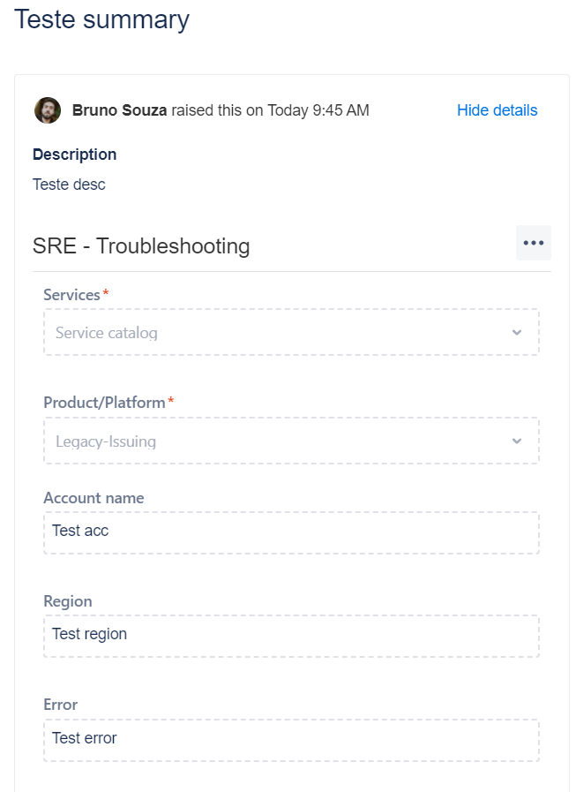The height and width of the screenshot is (792, 576).
Task: Click the Account name field with Test acc
Action: pos(291,533)
